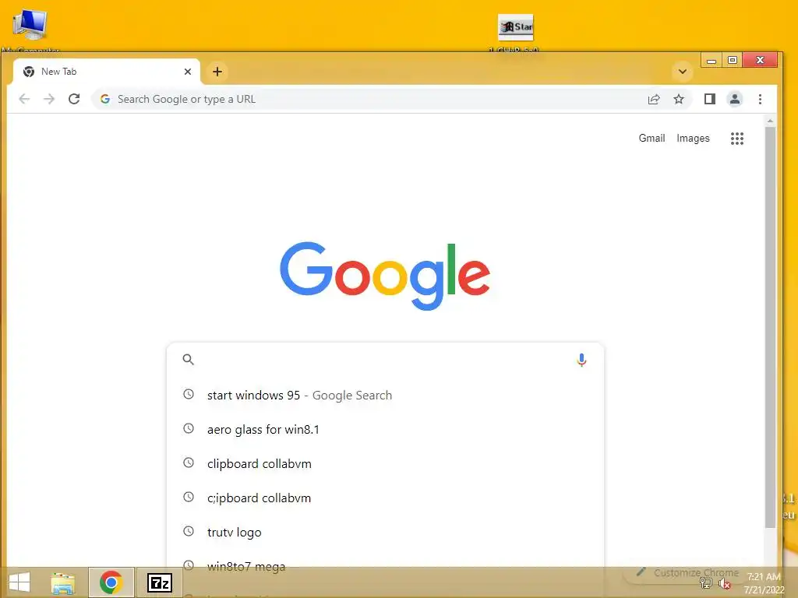798x598 pixels.
Task: Start voice search with microphone icon
Action: [581, 360]
